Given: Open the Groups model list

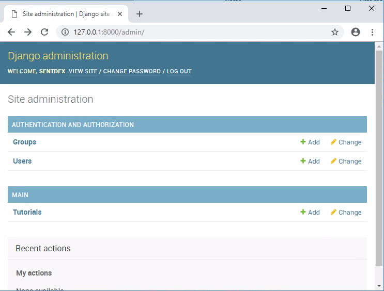Looking at the screenshot, I should (x=24, y=142).
